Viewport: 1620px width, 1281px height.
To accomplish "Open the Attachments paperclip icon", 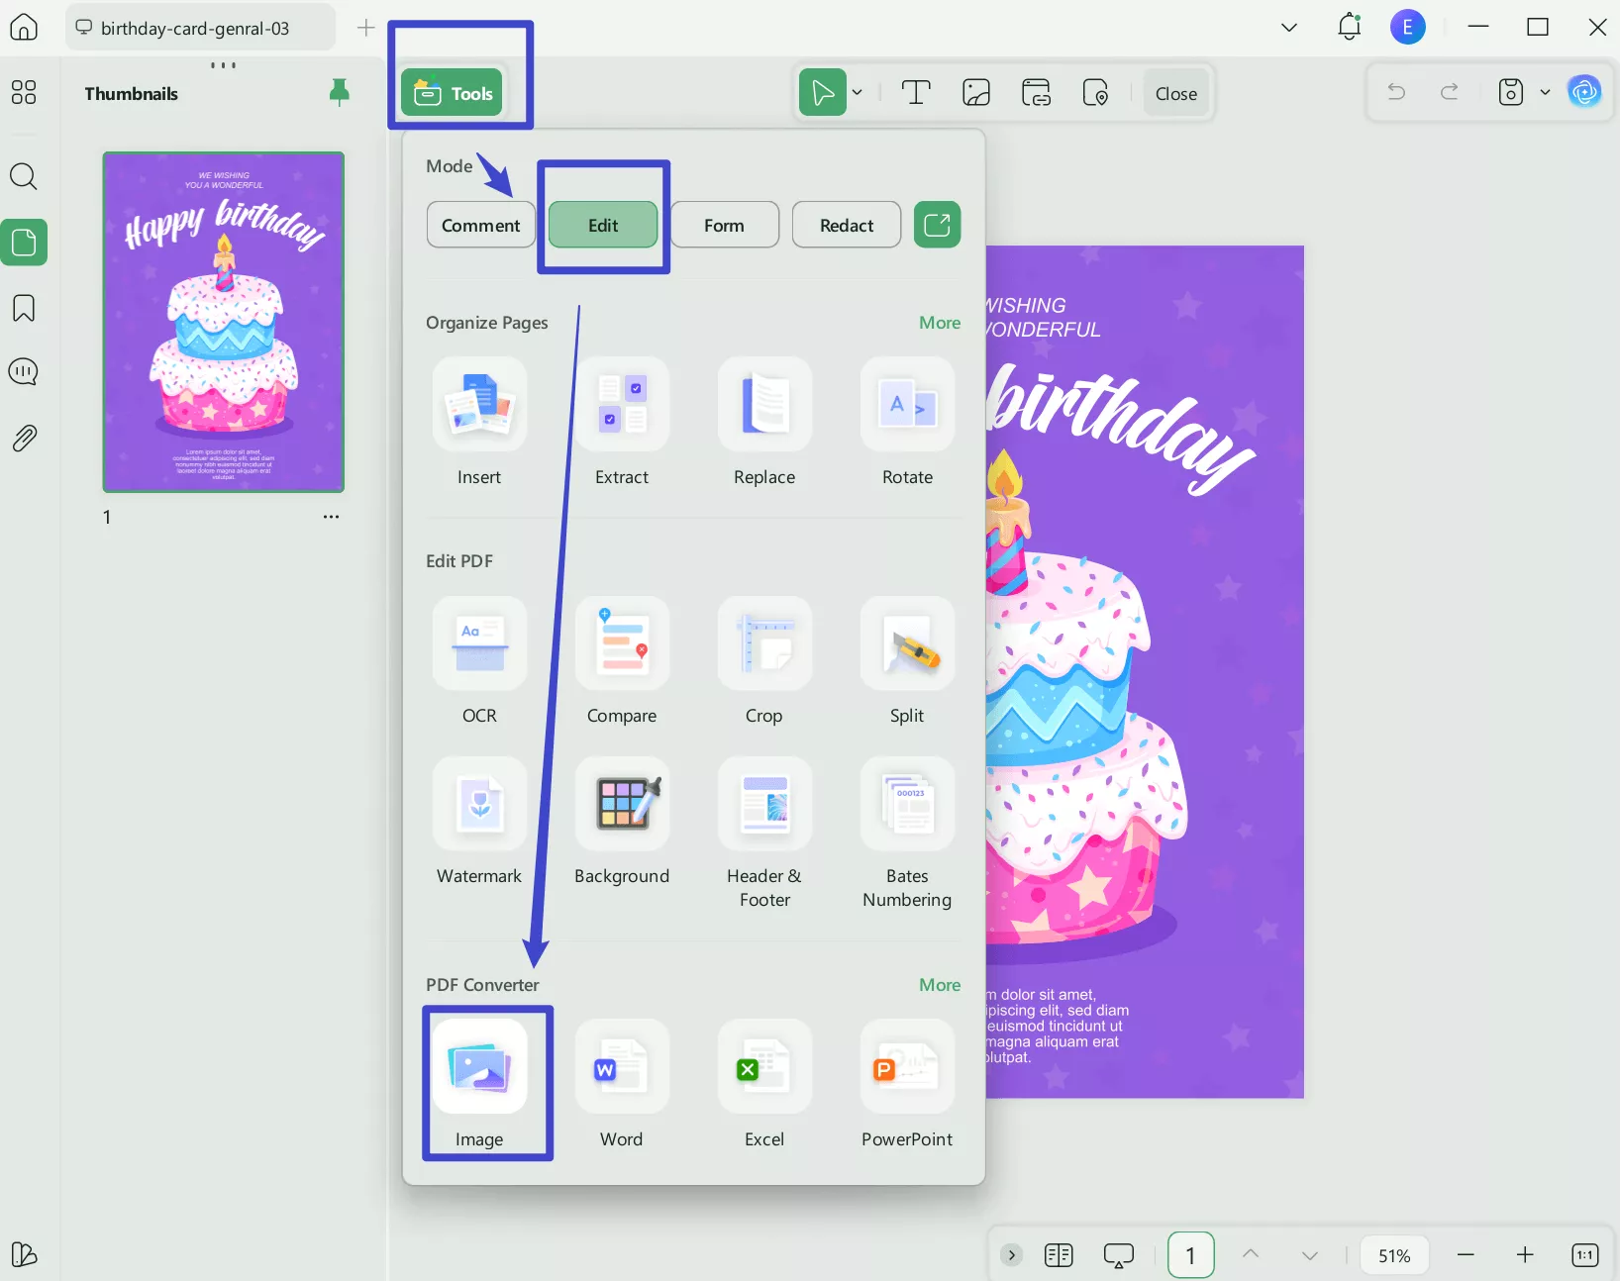I will [x=24, y=438].
